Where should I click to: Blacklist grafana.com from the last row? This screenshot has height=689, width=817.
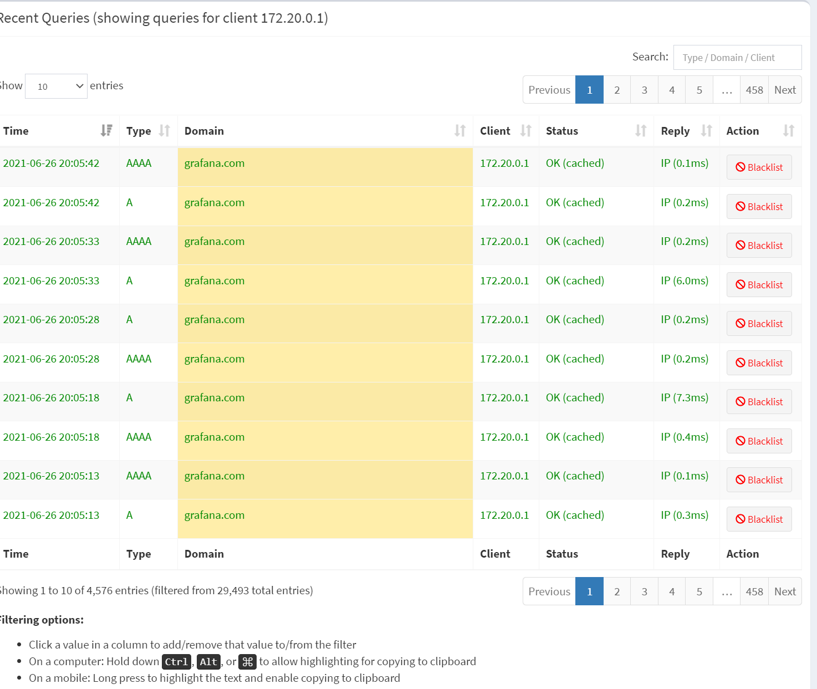click(759, 519)
